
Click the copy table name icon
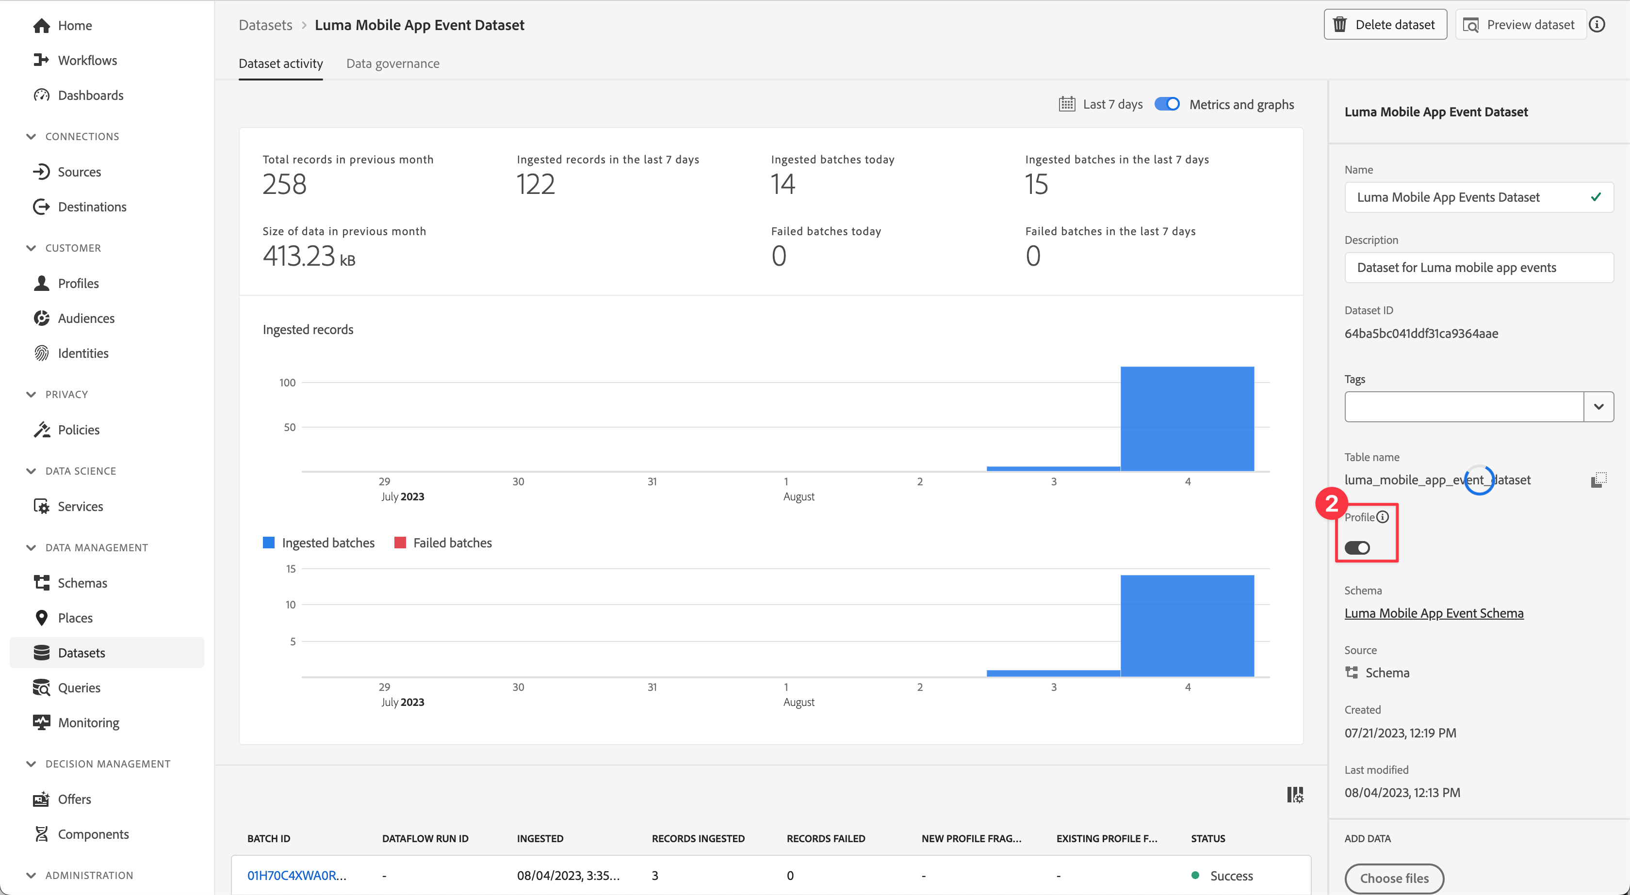pyautogui.click(x=1598, y=480)
